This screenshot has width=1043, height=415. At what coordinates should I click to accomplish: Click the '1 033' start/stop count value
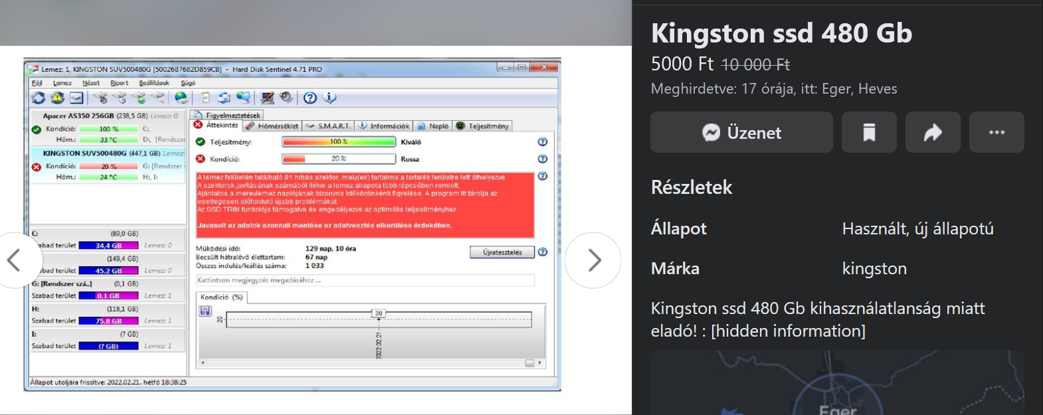coord(314,266)
